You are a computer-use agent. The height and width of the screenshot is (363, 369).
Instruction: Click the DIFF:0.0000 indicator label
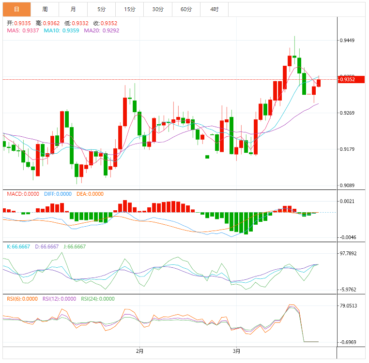58,194
